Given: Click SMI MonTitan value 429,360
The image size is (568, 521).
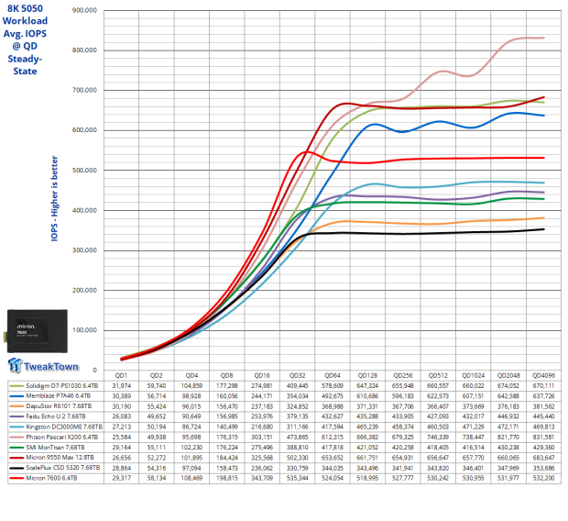Looking at the screenshot, I should click(543, 447).
